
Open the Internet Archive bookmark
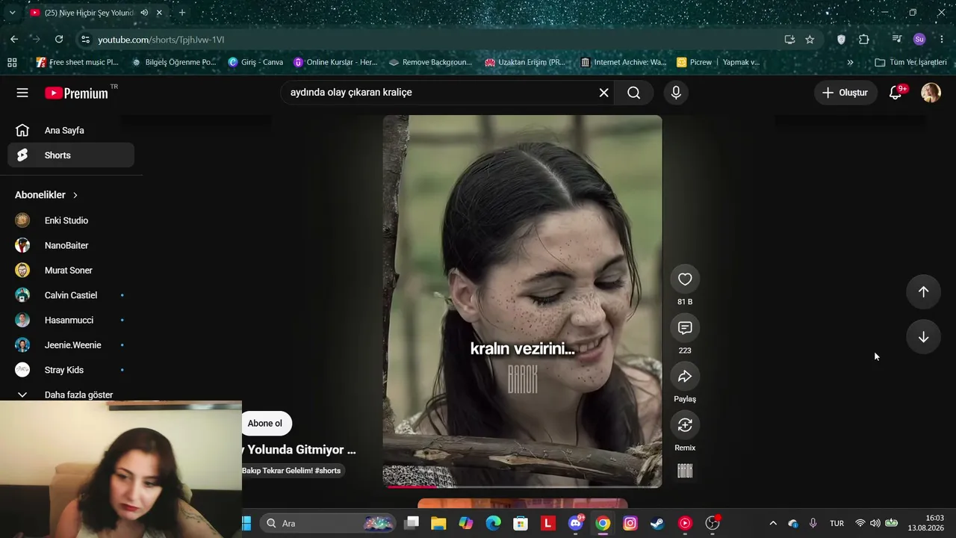click(624, 62)
